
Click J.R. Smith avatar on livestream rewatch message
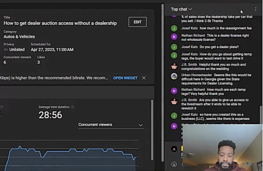click(174, 101)
